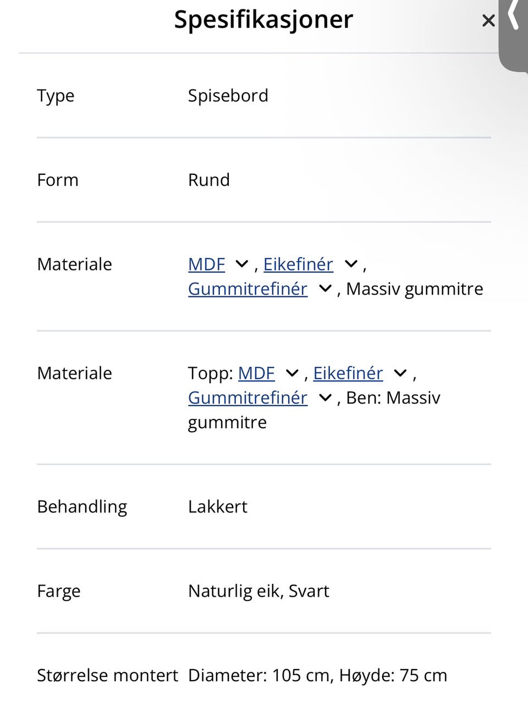Expand chevron after Eikefinér in Topp row
Screen dimensions: 528x712
tap(400, 374)
